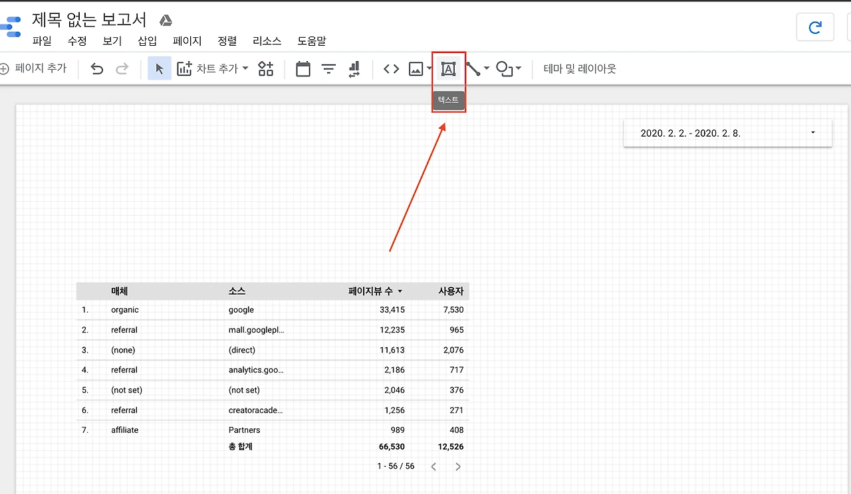Click the redo arrow in the toolbar
This screenshot has width=851, height=494.
[122, 68]
